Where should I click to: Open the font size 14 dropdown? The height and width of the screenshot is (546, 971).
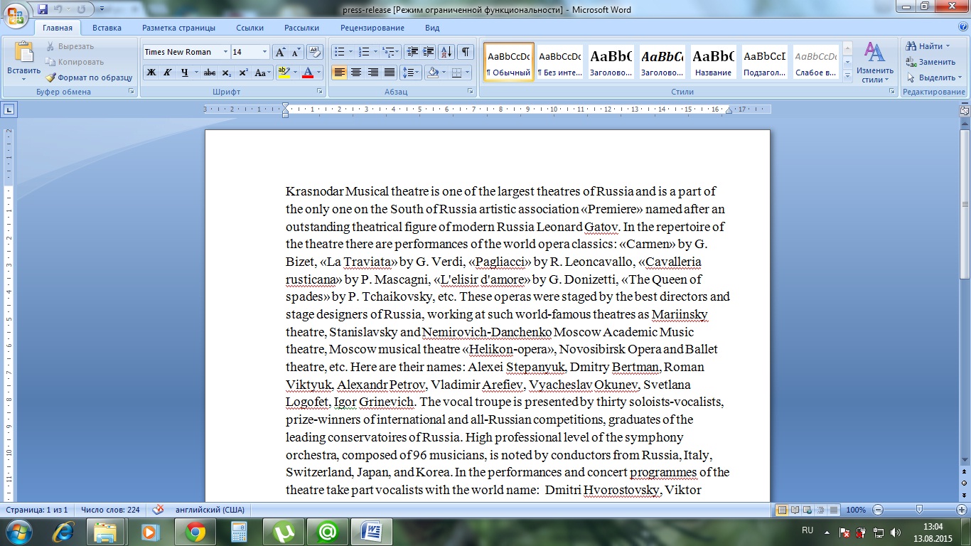(265, 52)
